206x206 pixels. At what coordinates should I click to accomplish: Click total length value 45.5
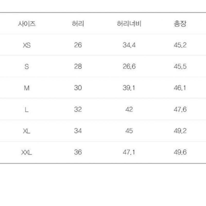click(x=180, y=67)
